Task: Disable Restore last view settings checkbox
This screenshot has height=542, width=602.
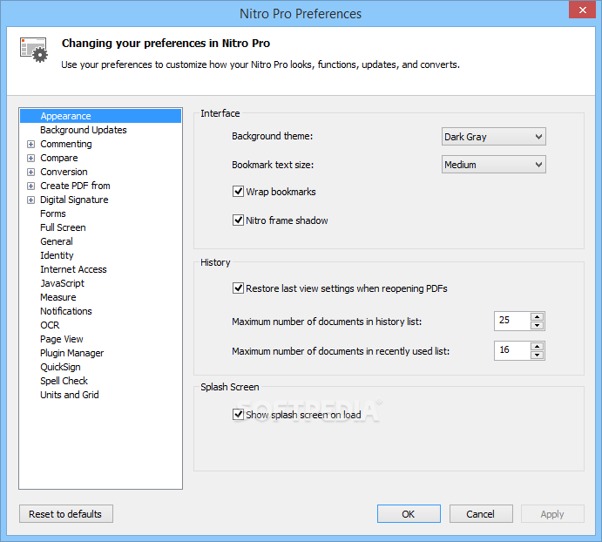Action: pos(238,288)
